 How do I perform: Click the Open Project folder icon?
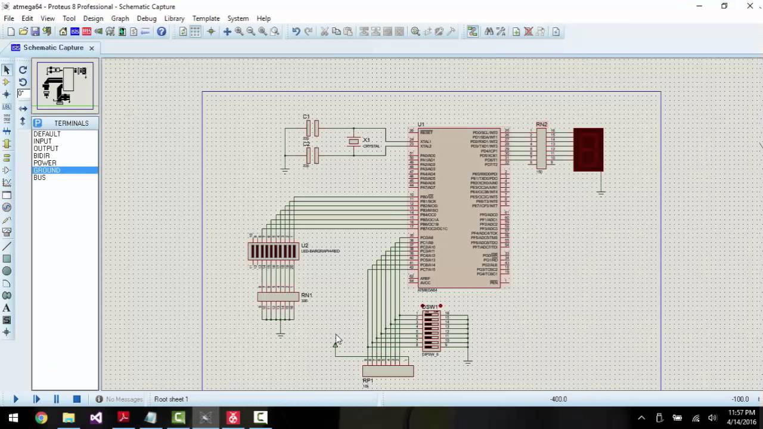(23, 32)
